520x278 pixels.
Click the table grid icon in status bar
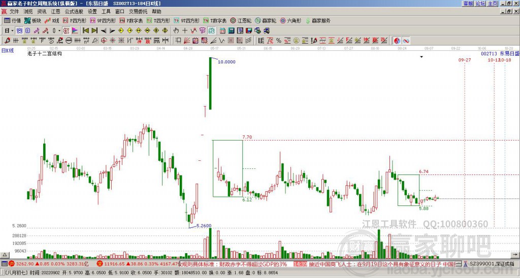click(4, 264)
